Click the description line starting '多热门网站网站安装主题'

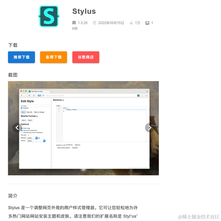pyautogui.click(x=73, y=216)
